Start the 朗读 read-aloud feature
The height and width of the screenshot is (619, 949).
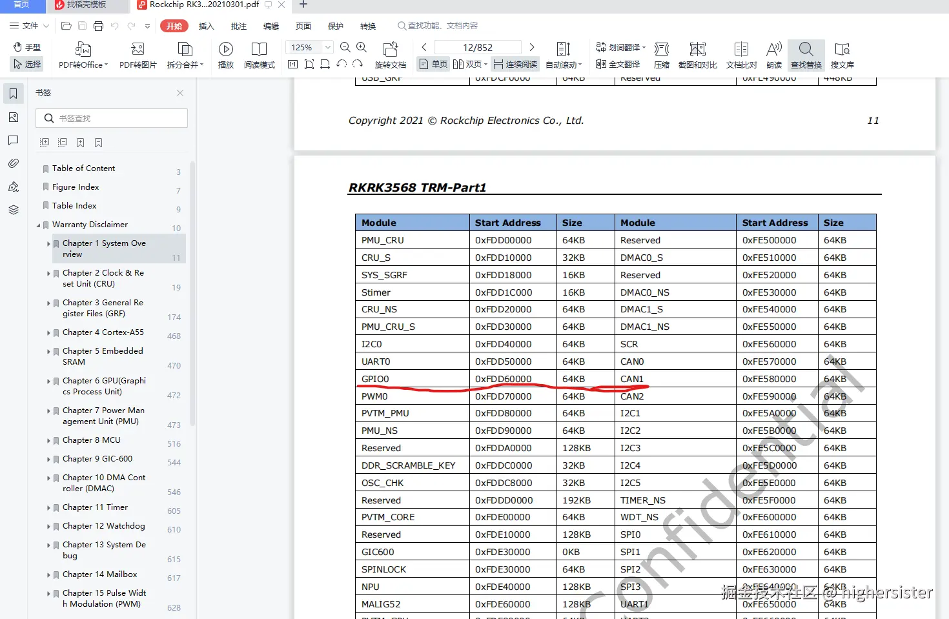(774, 55)
